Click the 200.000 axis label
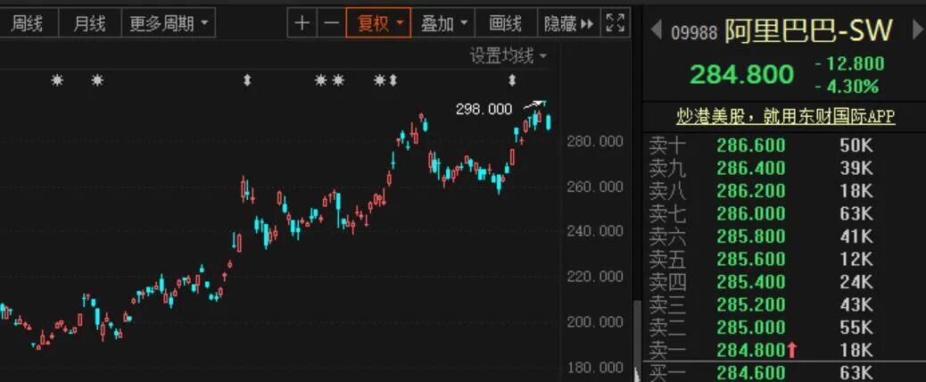 pos(595,322)
